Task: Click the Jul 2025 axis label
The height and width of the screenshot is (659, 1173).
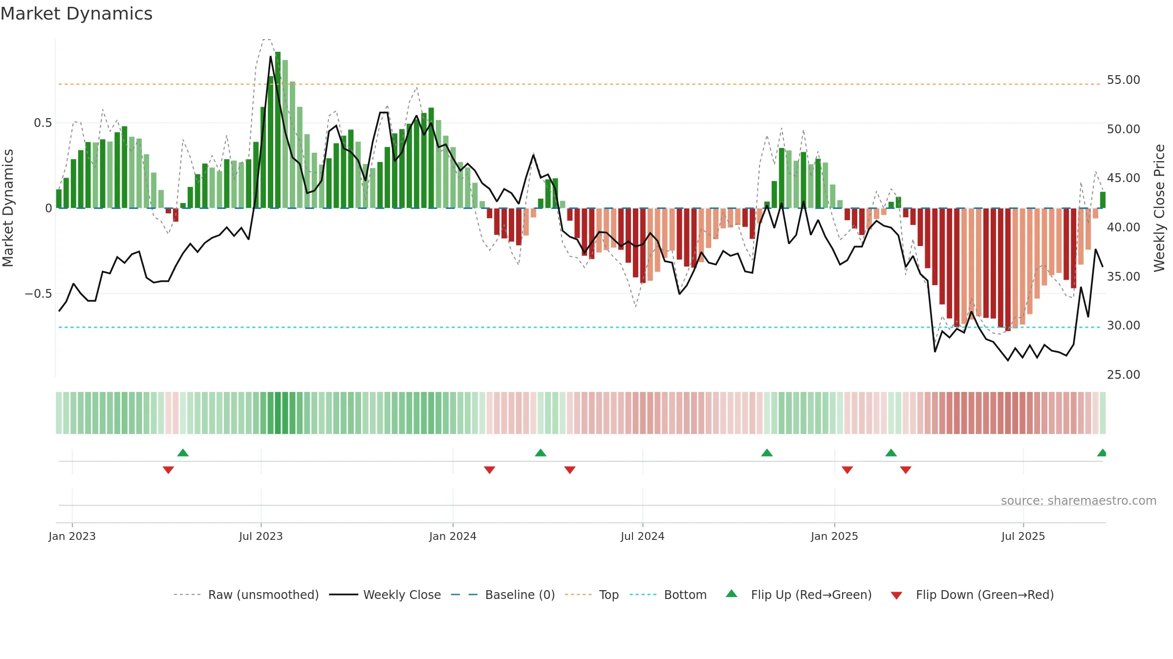Action: click(x=1023, y=536)
